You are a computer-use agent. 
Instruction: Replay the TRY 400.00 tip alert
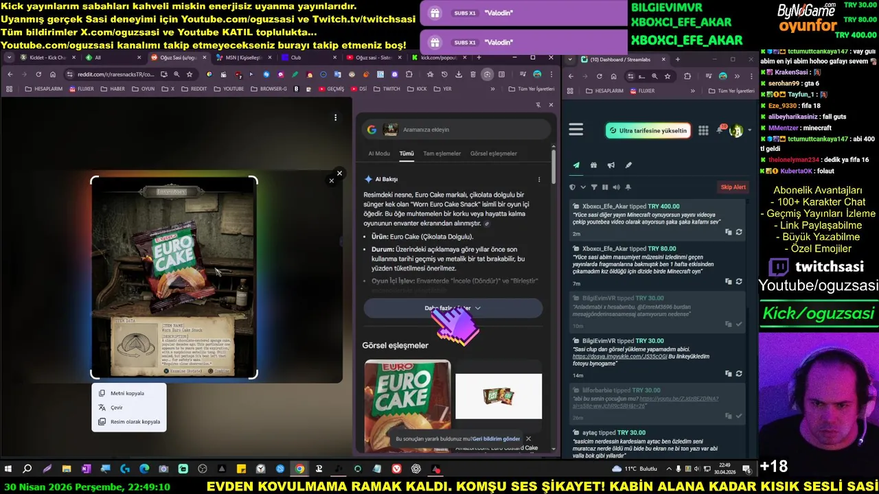[739, 232]
